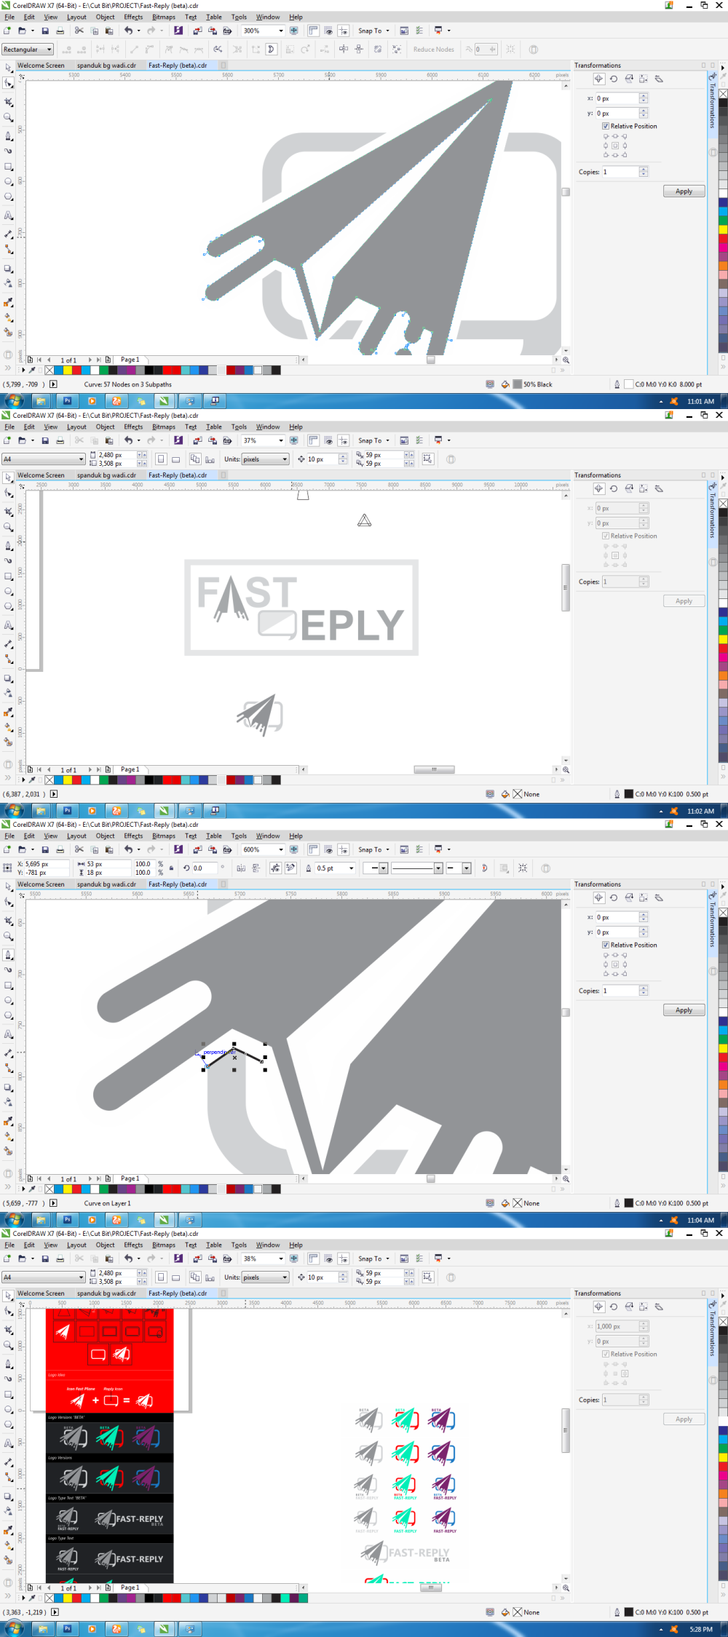Screen dimensions: 728x1637
Task: Toggle Lock ratio padlock in 600% zoom window
Action: click(171, 868)
